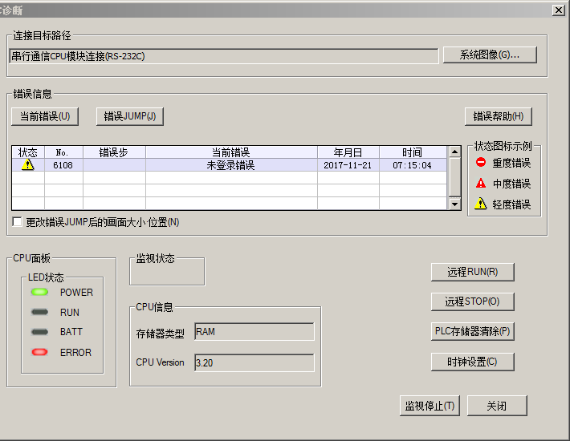570x441 pixels.
Task: Click the green POWER LED indicator
Action: tap(39, 293)
